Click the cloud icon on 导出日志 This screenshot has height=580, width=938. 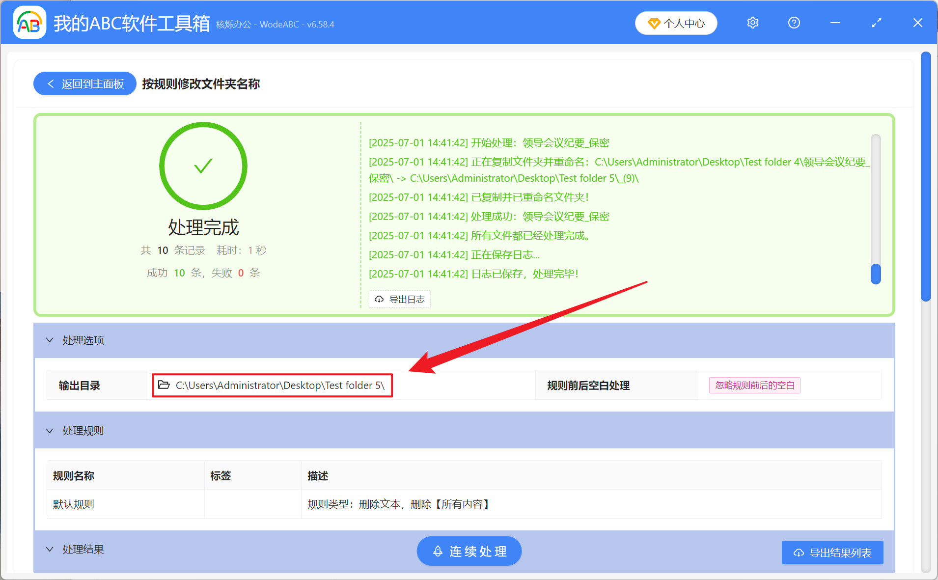click(x=379, y=299)
